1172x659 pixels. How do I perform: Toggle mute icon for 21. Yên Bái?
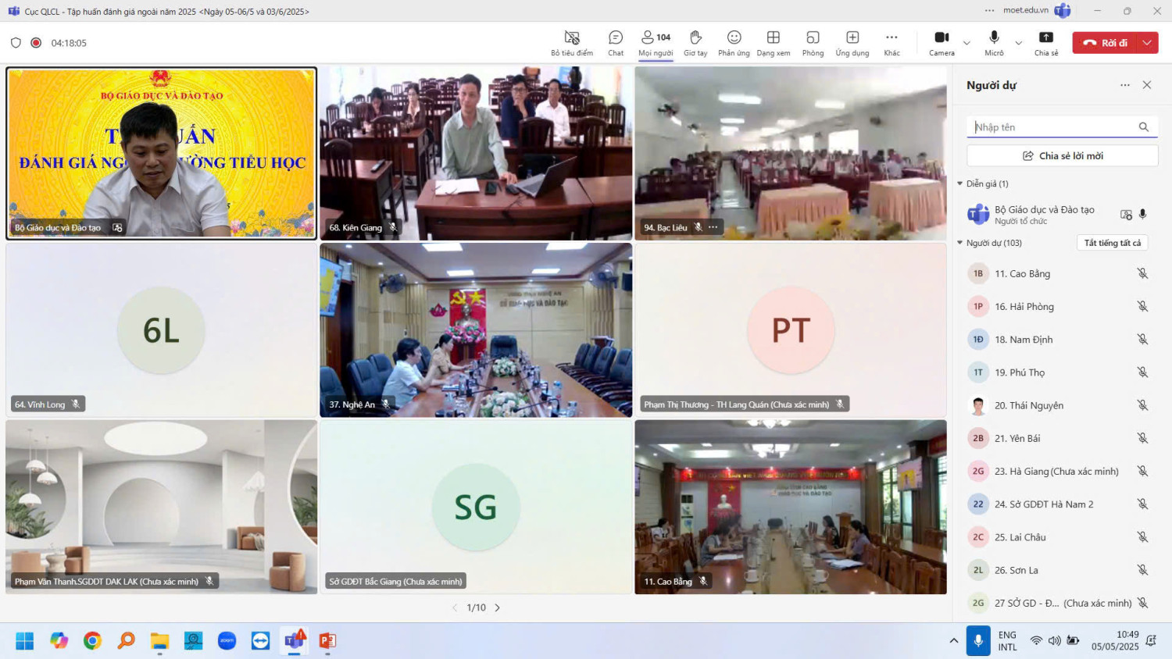pos(1142,438)
